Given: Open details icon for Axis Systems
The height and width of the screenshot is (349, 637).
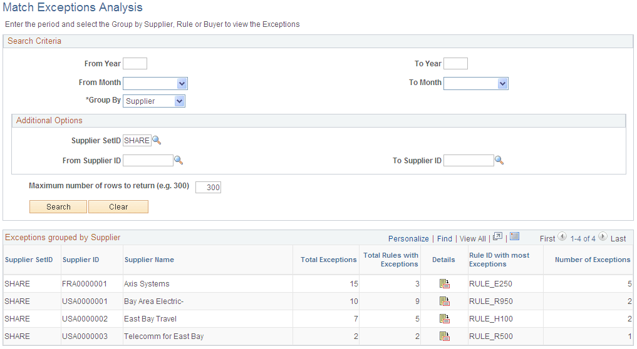Looking at the screenshot, I should tap(445, 284).
